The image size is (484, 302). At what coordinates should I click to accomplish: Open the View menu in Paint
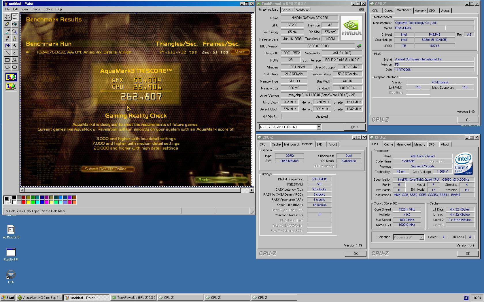pos(25,9)
